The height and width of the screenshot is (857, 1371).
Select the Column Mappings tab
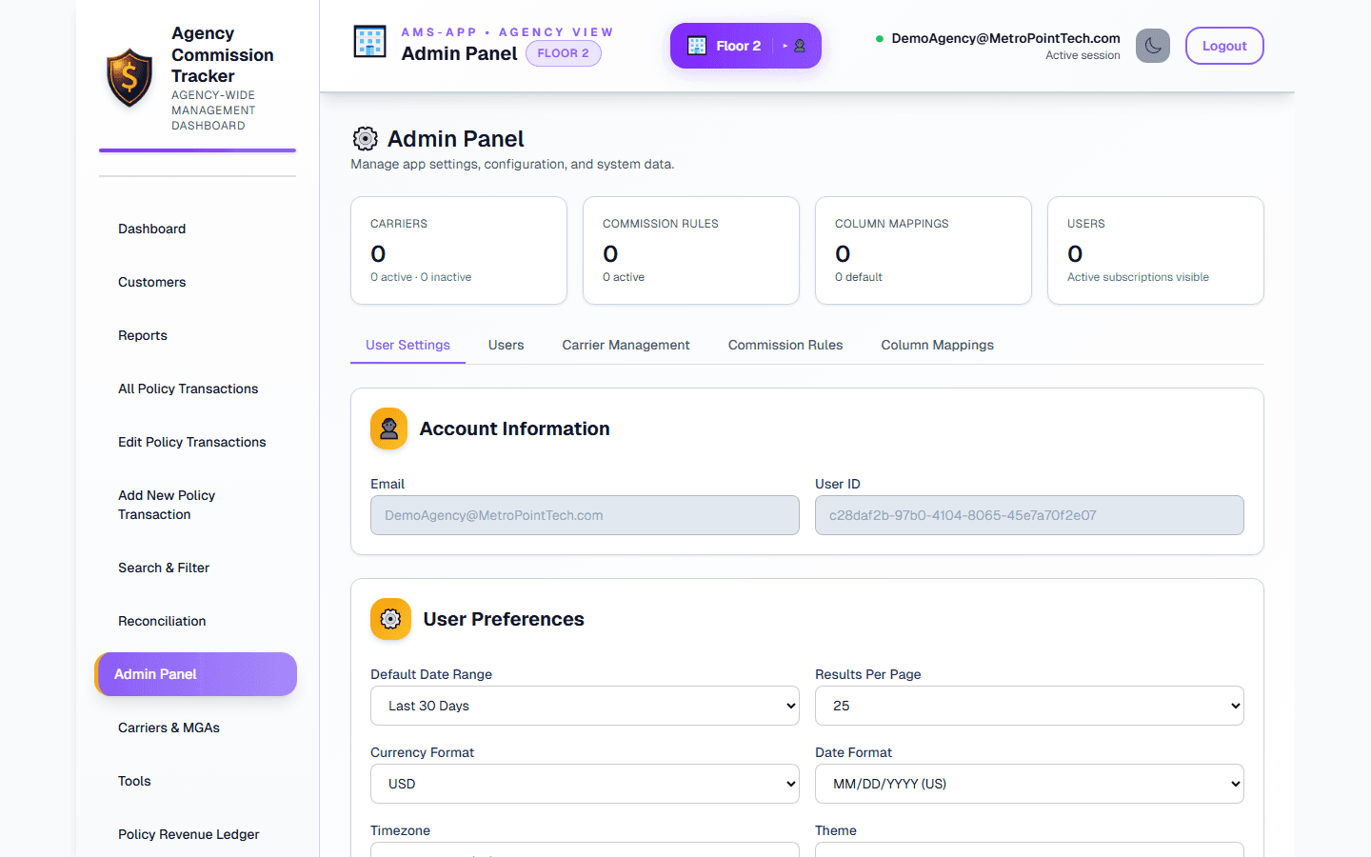(937, 345)
